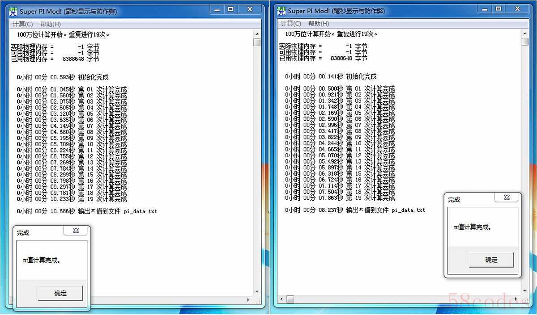
Task: Close the left 完成 dialog with X
Action: (76, 231)
